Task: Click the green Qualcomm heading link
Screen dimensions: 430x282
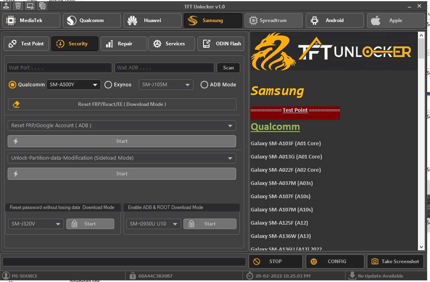Action: click(x=275, y=127)
